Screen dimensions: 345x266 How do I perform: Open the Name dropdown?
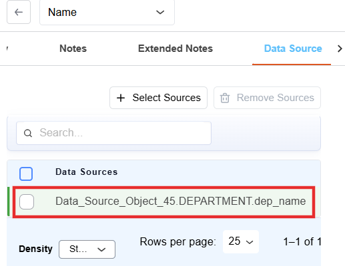click(x=107, y=12)
